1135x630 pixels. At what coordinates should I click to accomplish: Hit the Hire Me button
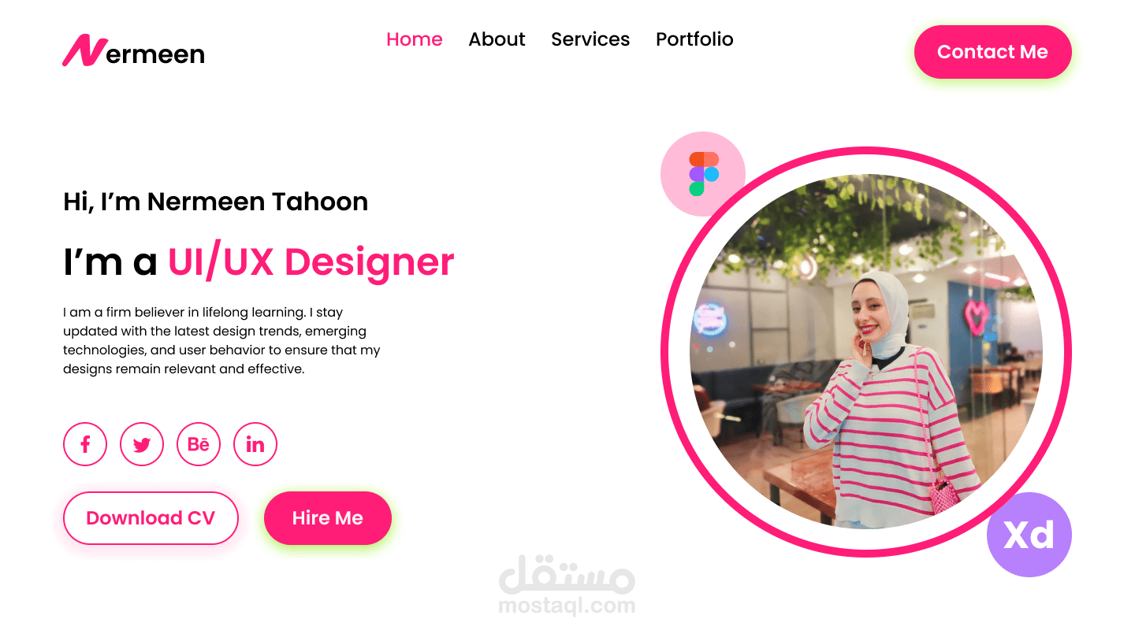(x=328, y=518)
